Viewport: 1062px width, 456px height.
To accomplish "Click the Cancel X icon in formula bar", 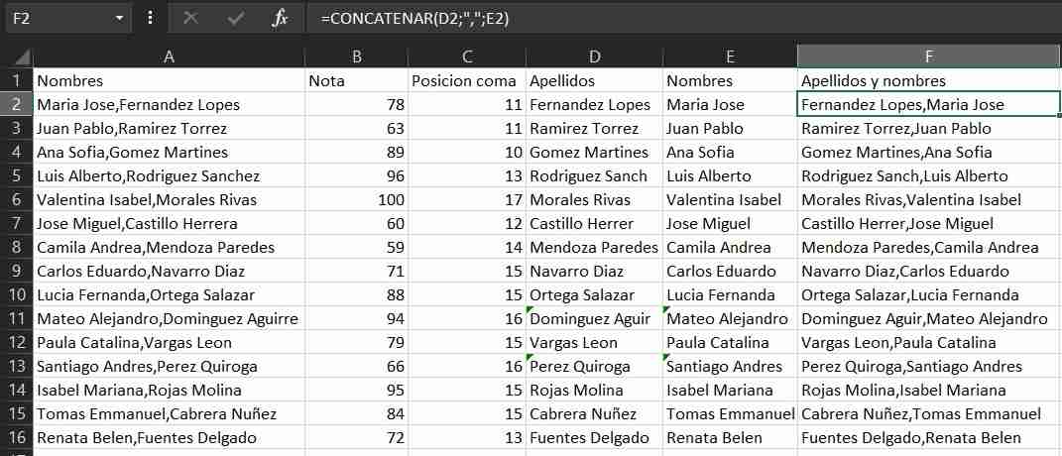I will coord(191,18).
